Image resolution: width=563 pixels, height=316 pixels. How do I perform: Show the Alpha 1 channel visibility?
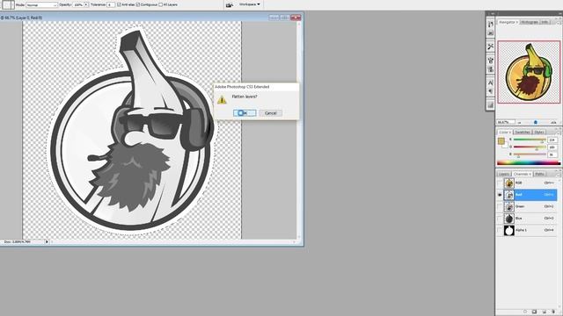pos(500,230)
